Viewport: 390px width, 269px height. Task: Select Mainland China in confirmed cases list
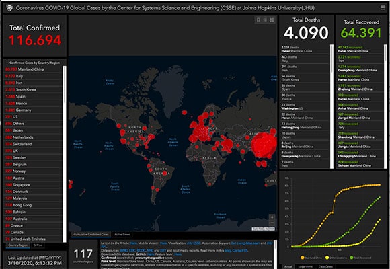pyautogui.click(x=33, y=69)
